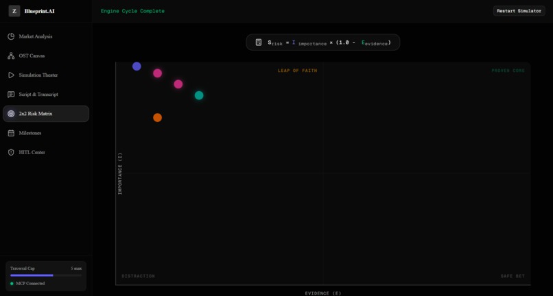
Task: Click the pink data point nearest the teal one
Action: [x=178, y=84]
